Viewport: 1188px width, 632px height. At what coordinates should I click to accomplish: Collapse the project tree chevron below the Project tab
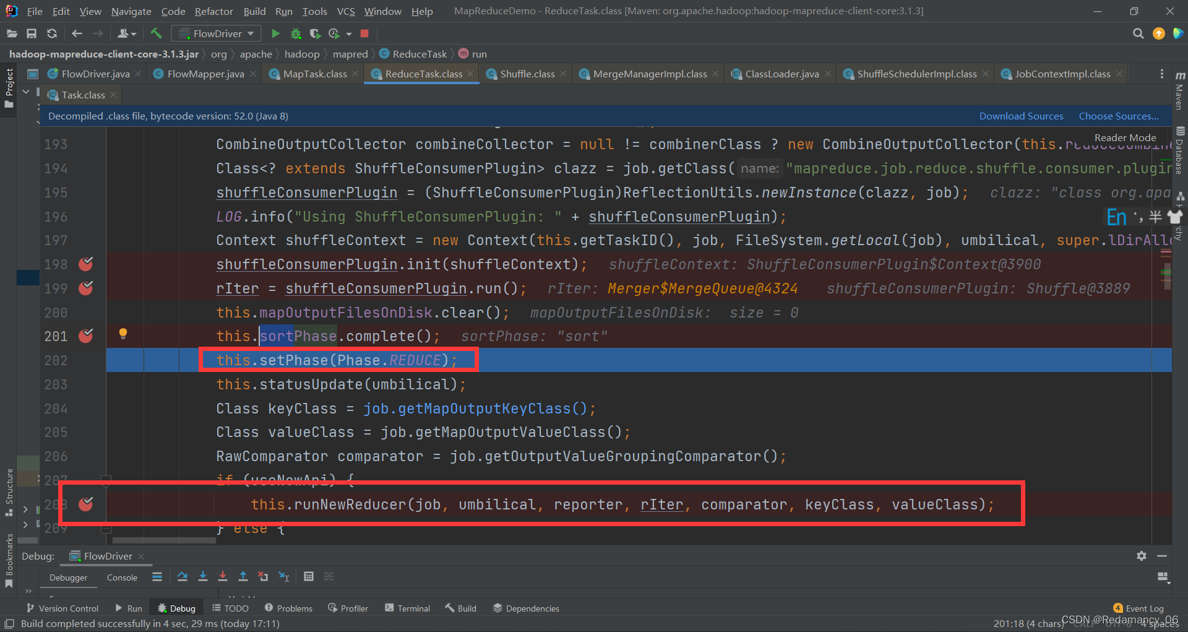(26, 92)
